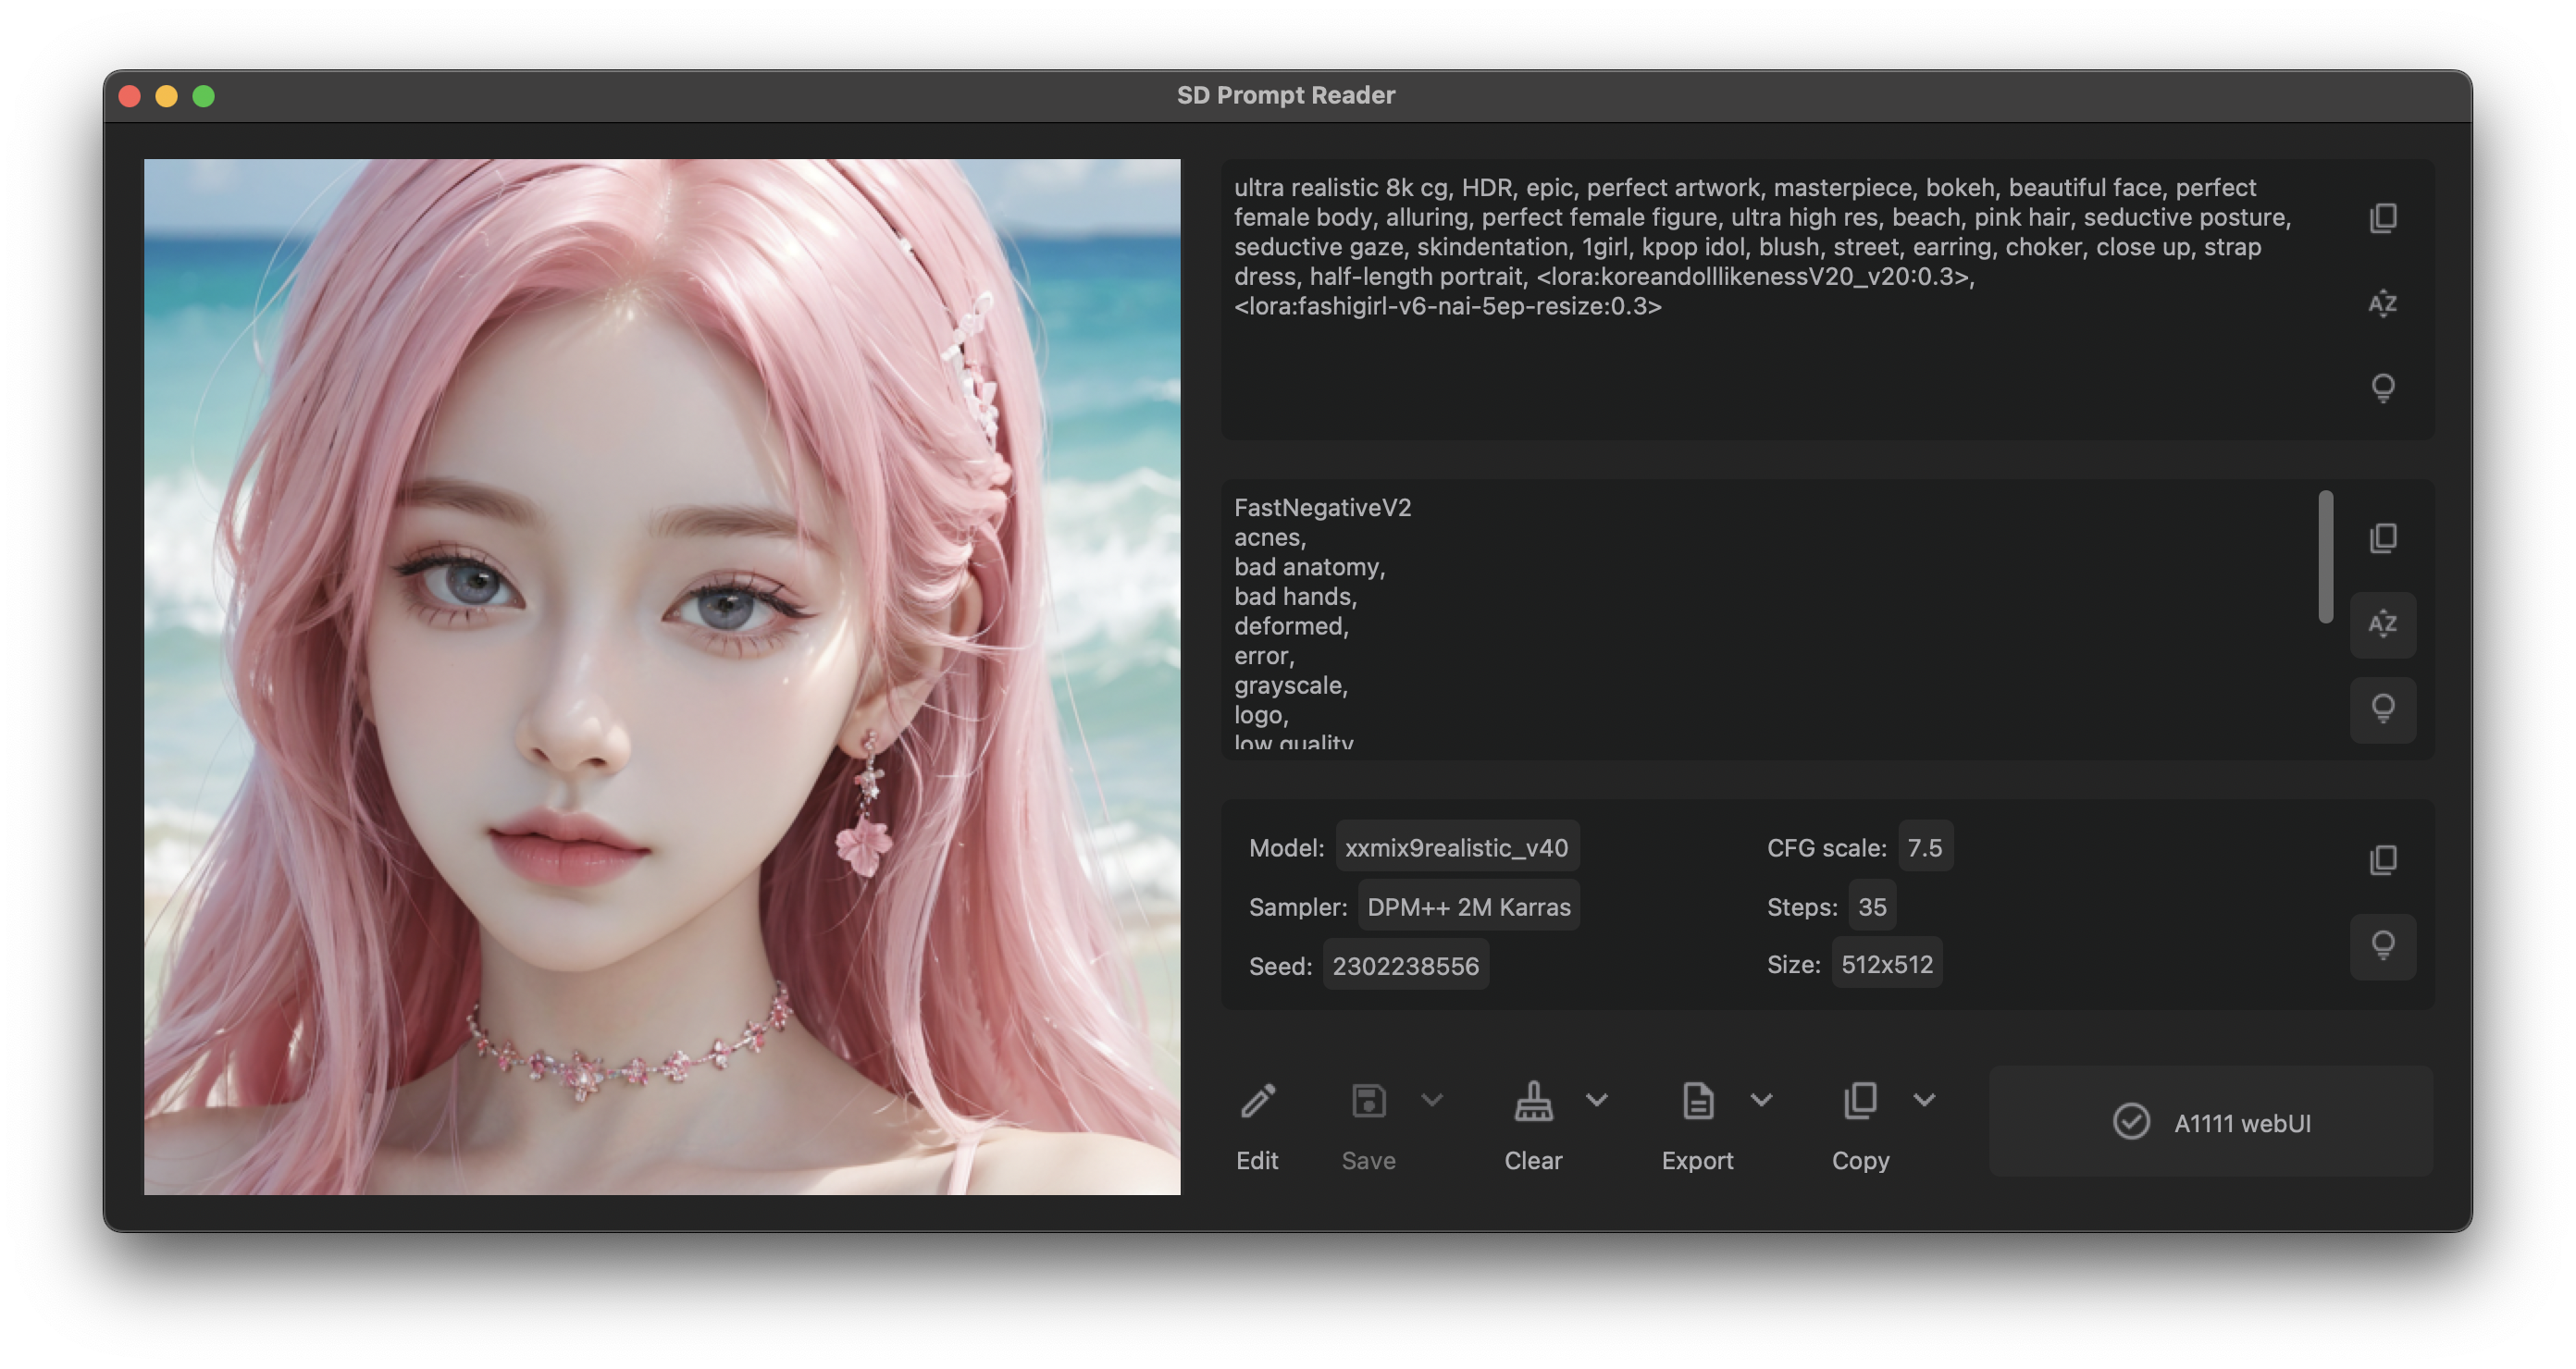
Task: Click the Edit pencil icon
Action: pyautogui.click(x=1257, y=1102)
